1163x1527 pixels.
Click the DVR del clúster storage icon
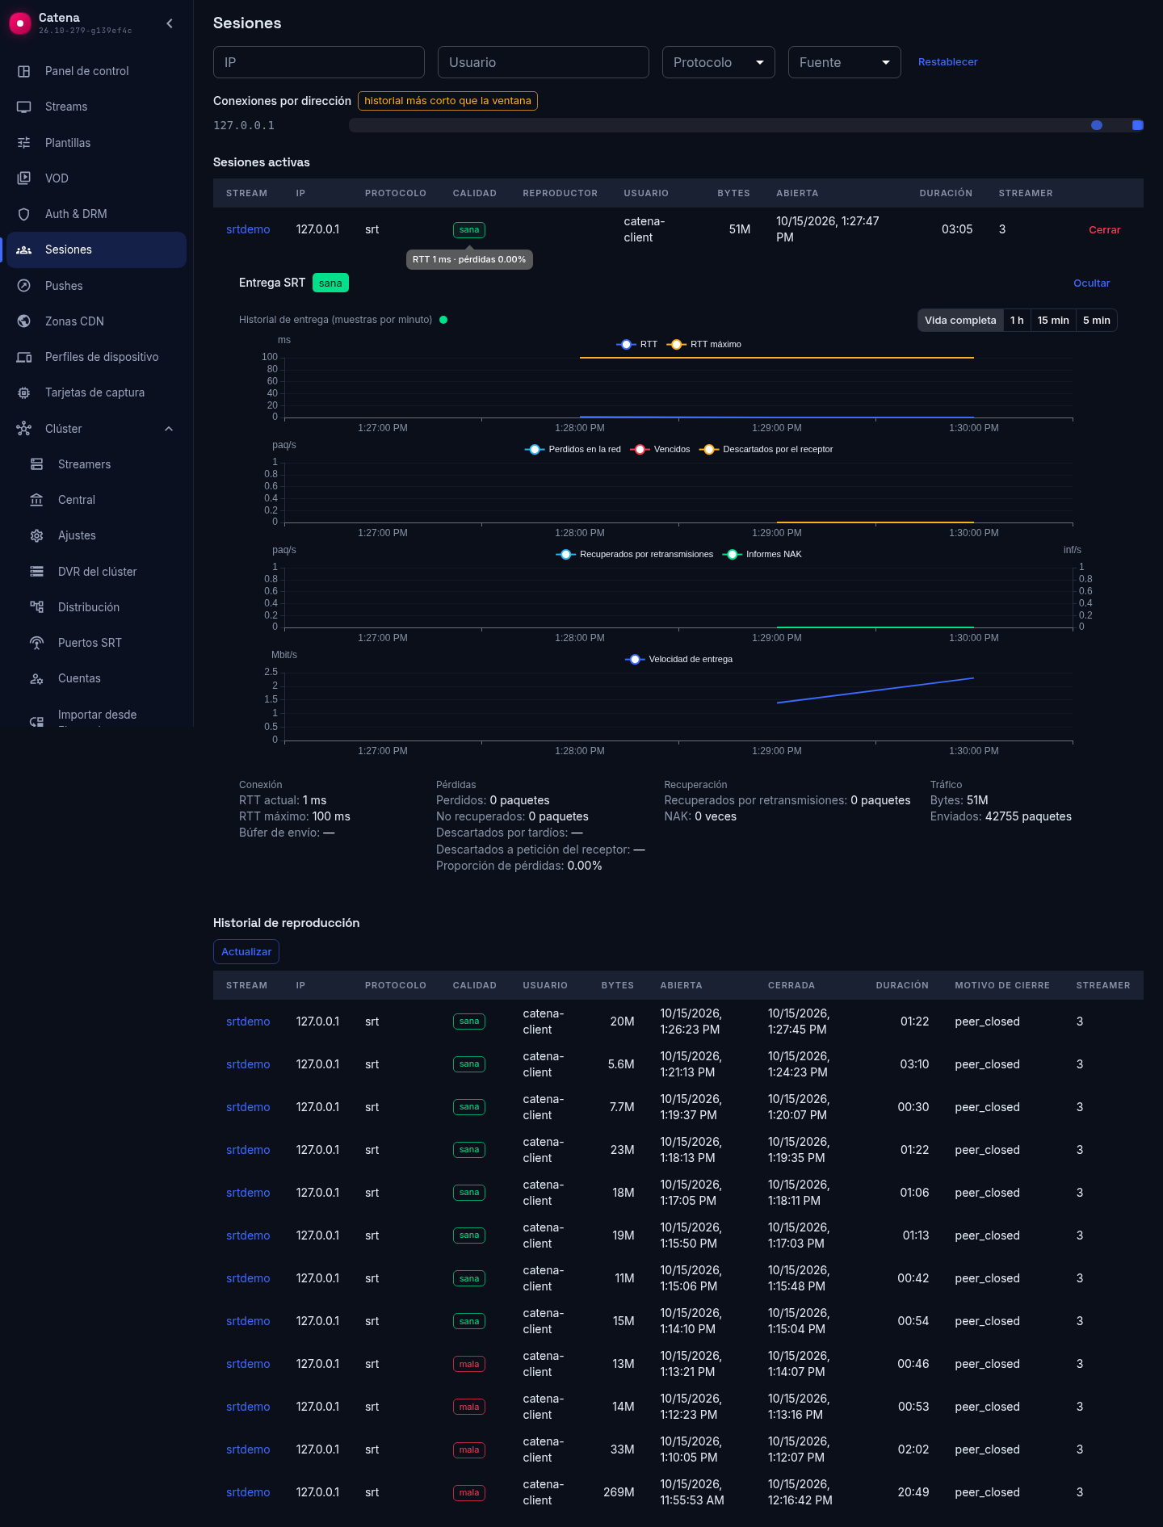(37, 572)
